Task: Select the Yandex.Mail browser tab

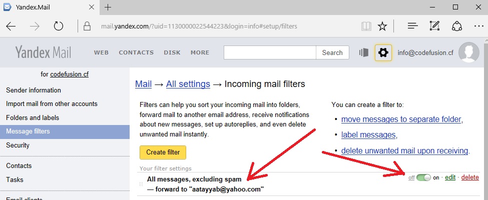Action: 50,7
